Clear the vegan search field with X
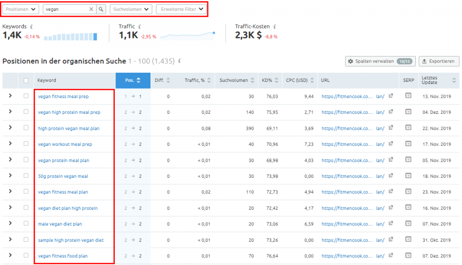 (91, 9)
